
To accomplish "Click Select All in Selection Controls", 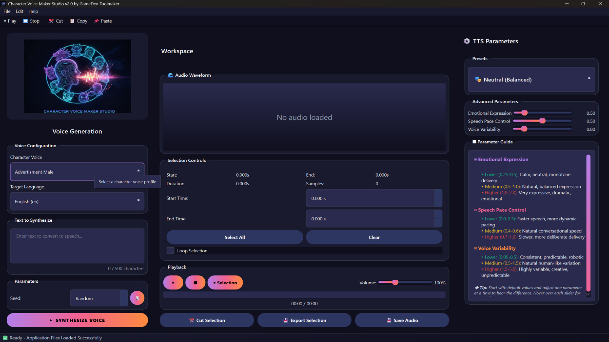I will coord(234,237).
